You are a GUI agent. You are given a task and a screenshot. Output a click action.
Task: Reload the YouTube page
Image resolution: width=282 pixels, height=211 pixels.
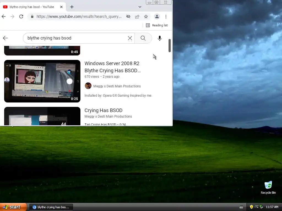[x=21, y=17]
